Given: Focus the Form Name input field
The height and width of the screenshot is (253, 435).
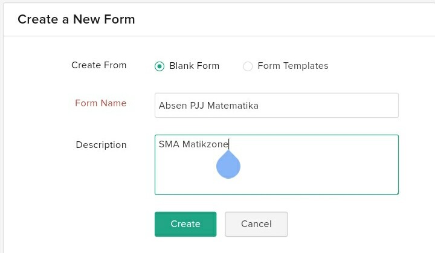Looking at the screenshot, I should pos(276,105).
